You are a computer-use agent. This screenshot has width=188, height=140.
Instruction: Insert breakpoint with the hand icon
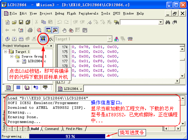click(x=64, y=30)
